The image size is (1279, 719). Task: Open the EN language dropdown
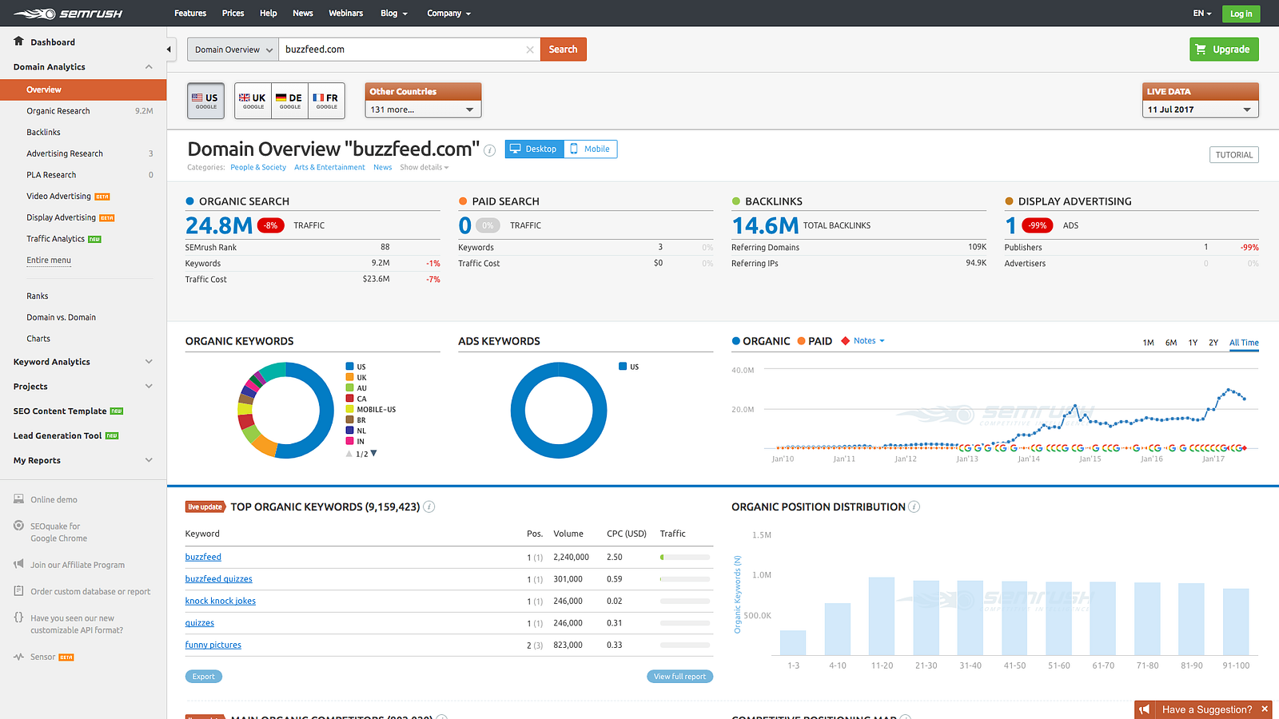[1202, 14]
